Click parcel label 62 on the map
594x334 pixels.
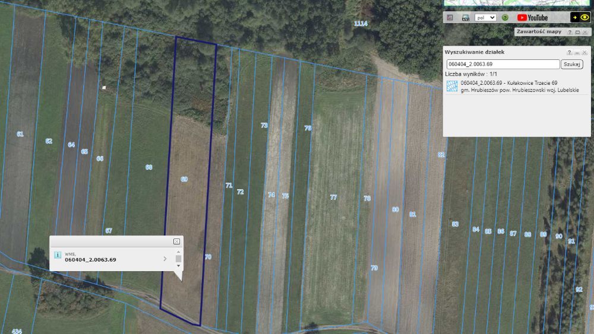click(x=49, y=141)
